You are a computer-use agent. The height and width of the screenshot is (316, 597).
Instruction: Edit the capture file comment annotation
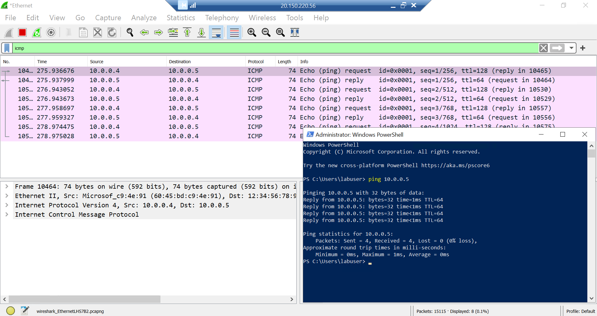point(25,310)
